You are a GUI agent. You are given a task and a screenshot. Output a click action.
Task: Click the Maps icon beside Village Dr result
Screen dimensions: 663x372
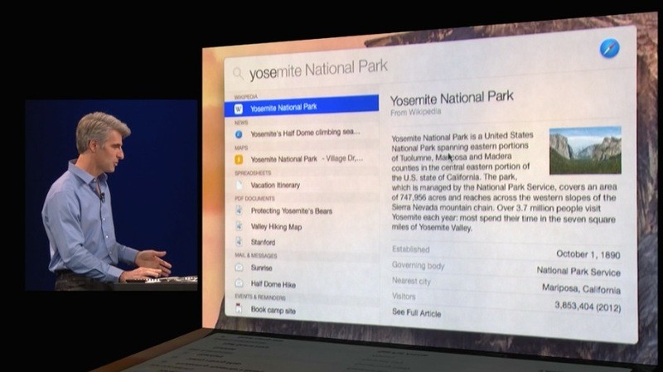[239, 160]
